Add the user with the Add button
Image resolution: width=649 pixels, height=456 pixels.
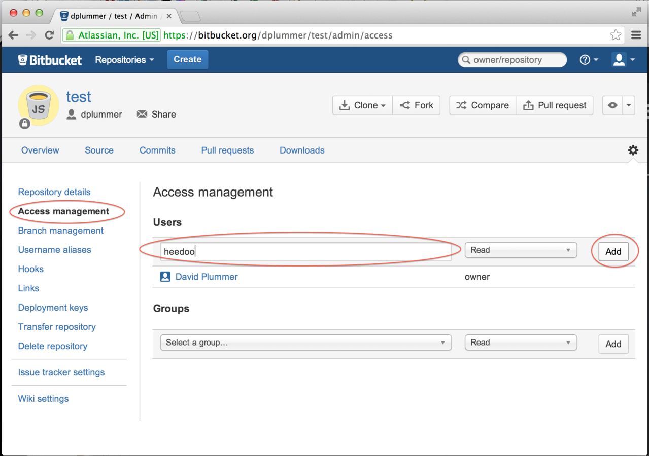click(x=613, y=252)
